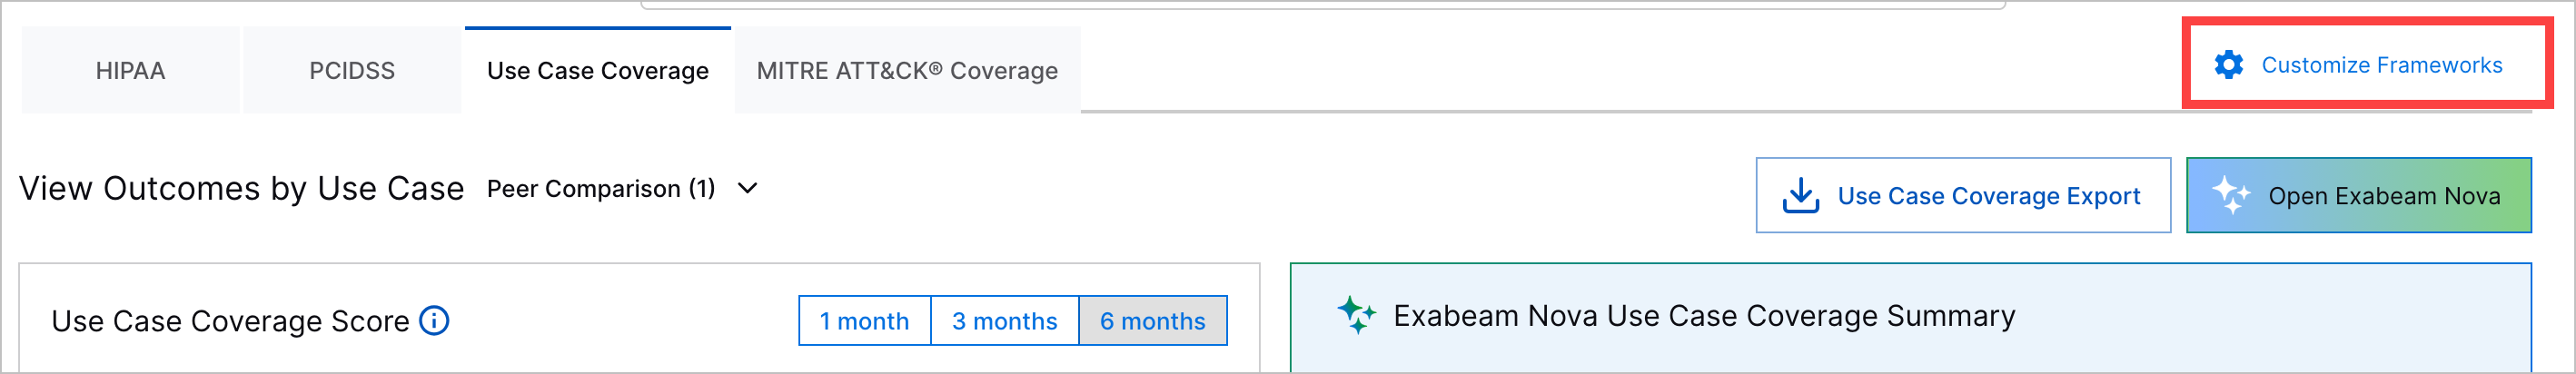Open the MITRE ATT&CK Coverage tab
The image size is (2576, 374).
(x=907, y=71)
